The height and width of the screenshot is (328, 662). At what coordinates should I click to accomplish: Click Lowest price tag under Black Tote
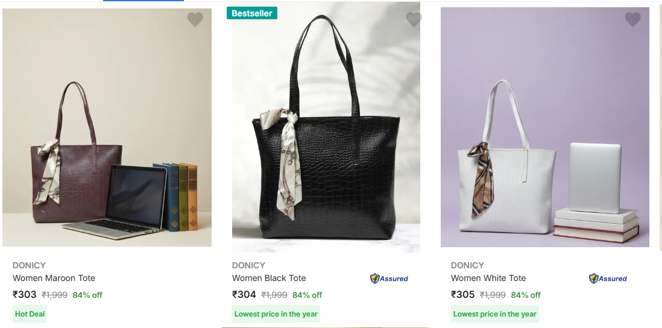click(x=276, y=314)
